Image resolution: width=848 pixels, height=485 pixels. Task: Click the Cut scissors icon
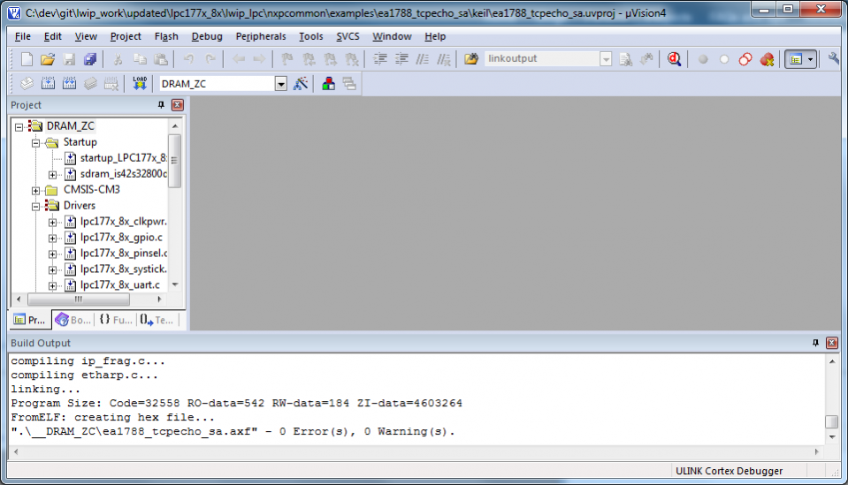(x=118, y=59)
